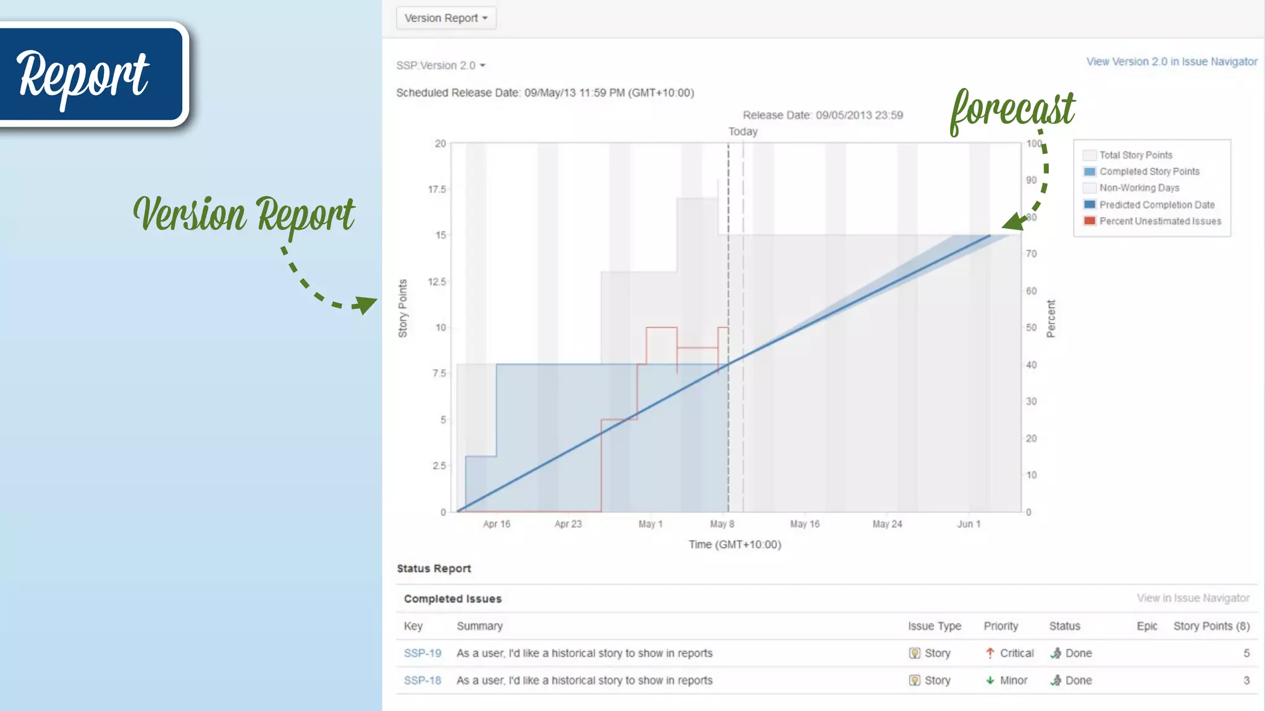The height and width of the screenshot is (711, 1265).
Task: Open issue SSP-19
Action: pyautogui.click(x=422, y=653)
